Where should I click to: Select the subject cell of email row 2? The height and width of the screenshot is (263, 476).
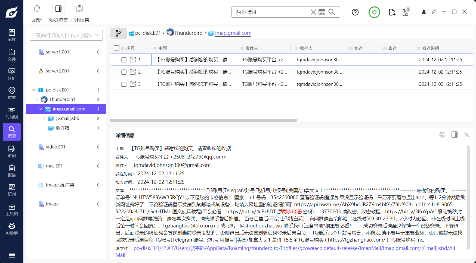[x=194, y=72]
